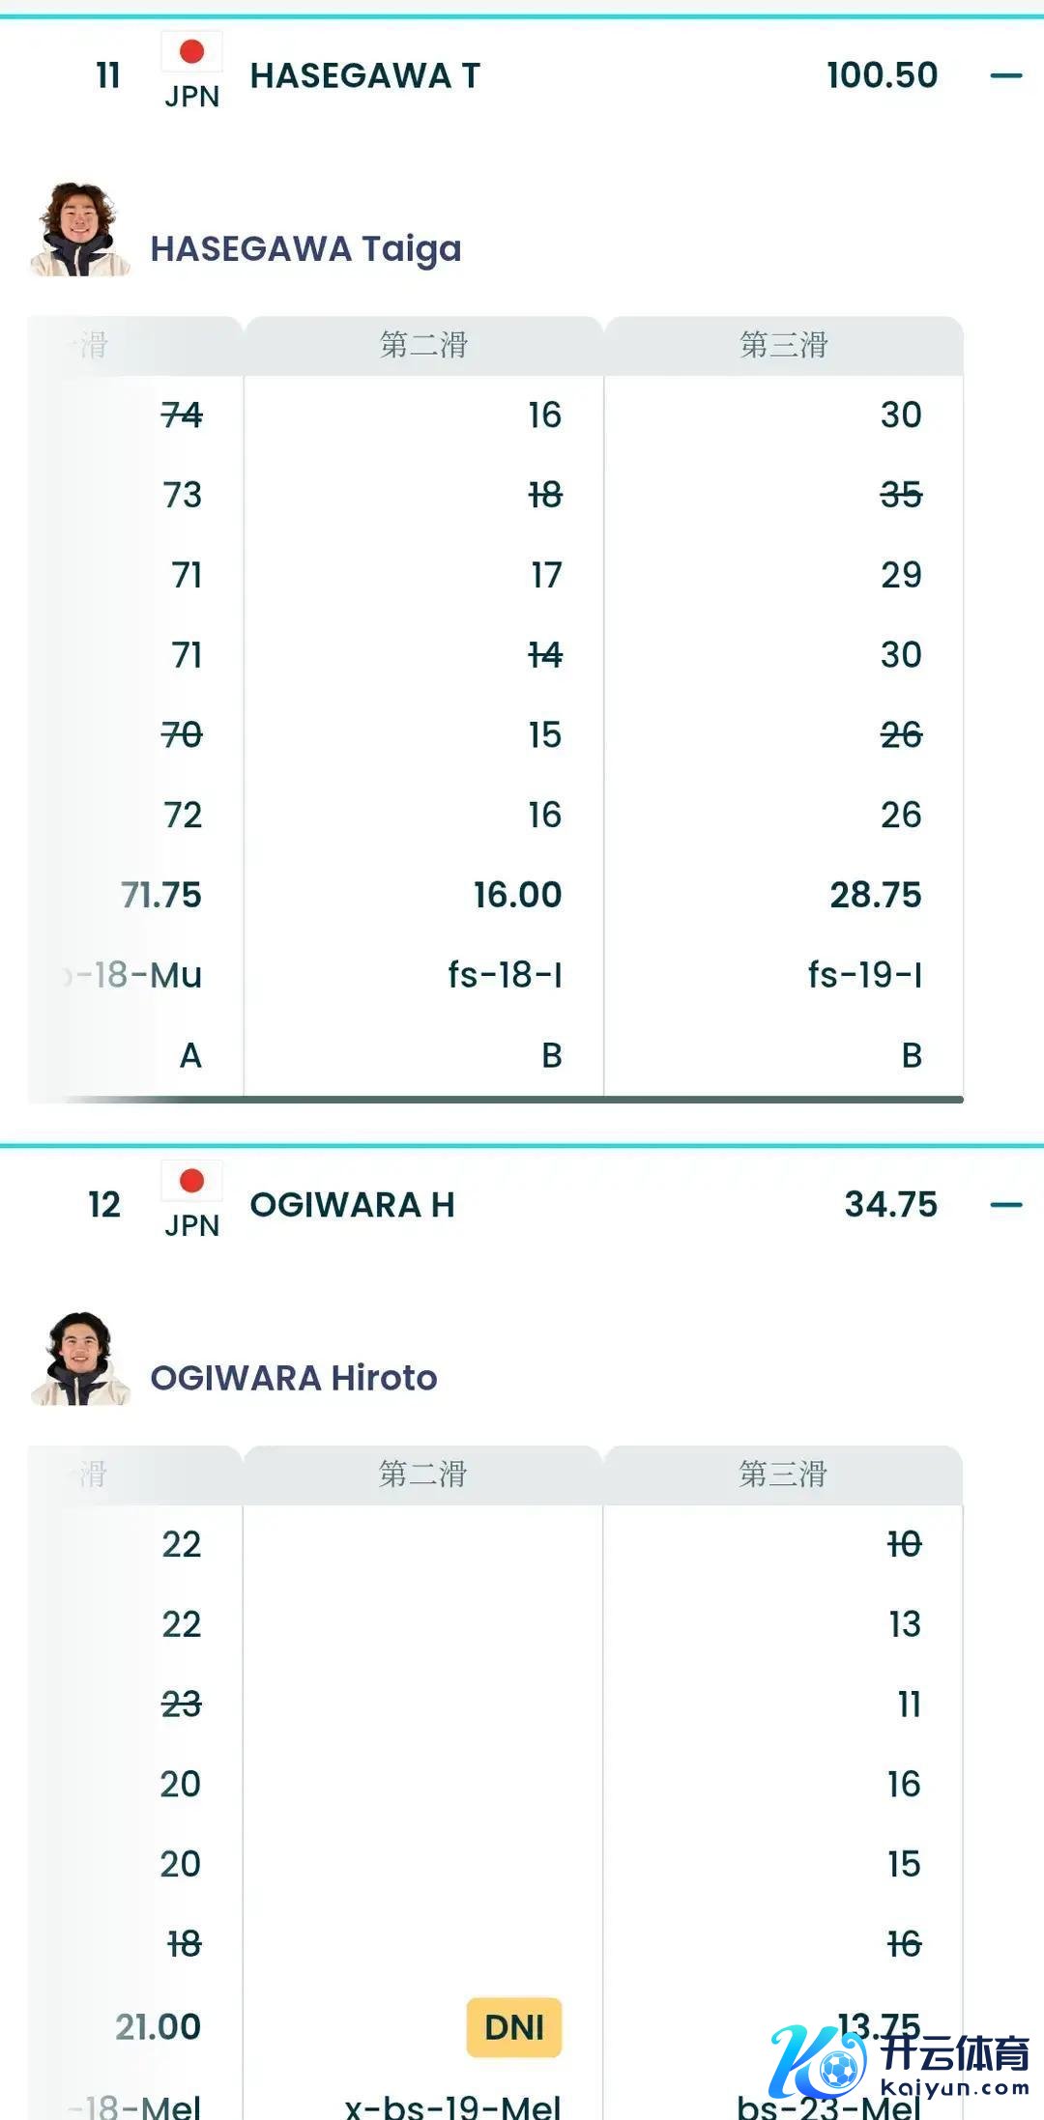1044x2120 pixels.
Task: Click Hasegawa's second run score 16.00
Action: tap(517, 895)
